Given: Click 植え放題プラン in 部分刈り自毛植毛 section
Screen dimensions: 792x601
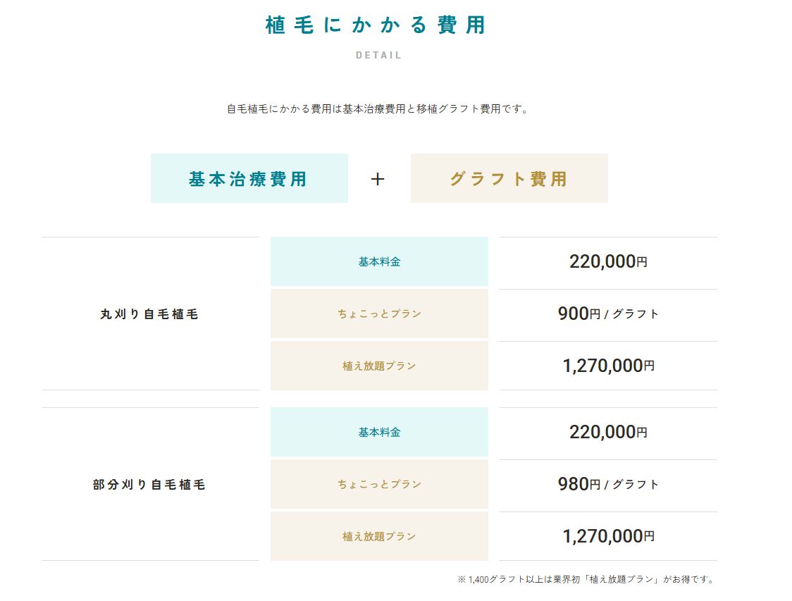Looking at the screenshot, I should 379,536.
